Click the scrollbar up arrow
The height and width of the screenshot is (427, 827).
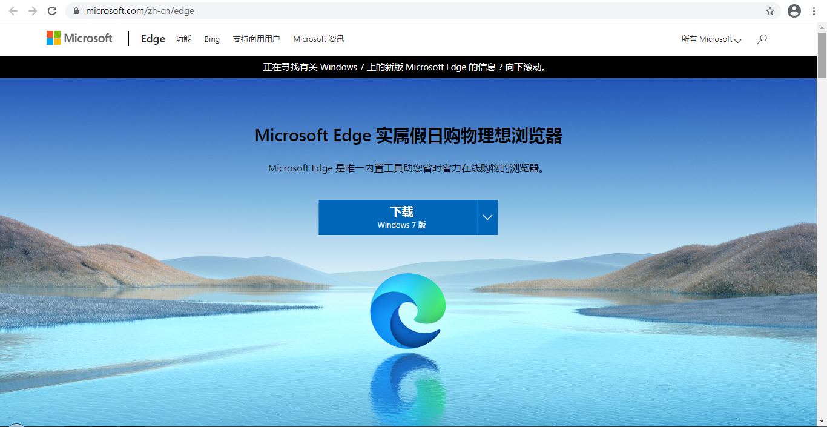click(822, 27)
